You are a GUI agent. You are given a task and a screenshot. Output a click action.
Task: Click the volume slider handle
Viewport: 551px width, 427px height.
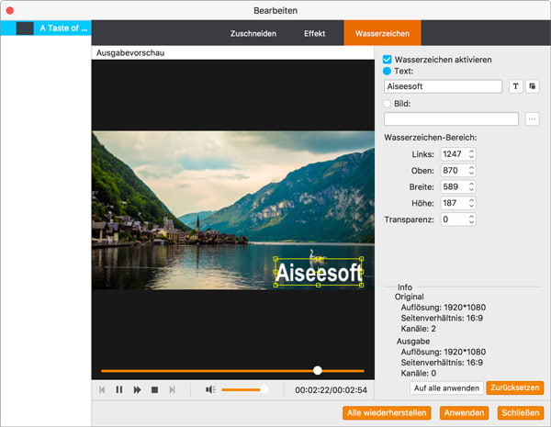(x=264, y=389)
